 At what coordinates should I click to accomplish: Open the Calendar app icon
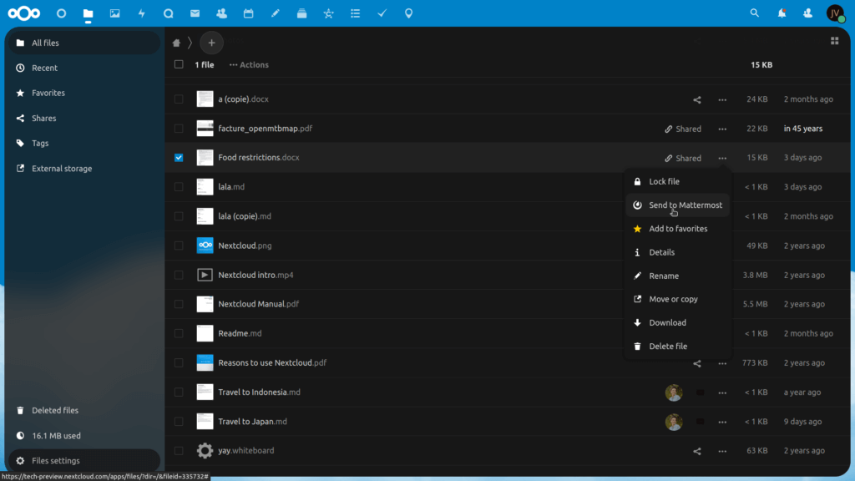[x=248, y=13]
